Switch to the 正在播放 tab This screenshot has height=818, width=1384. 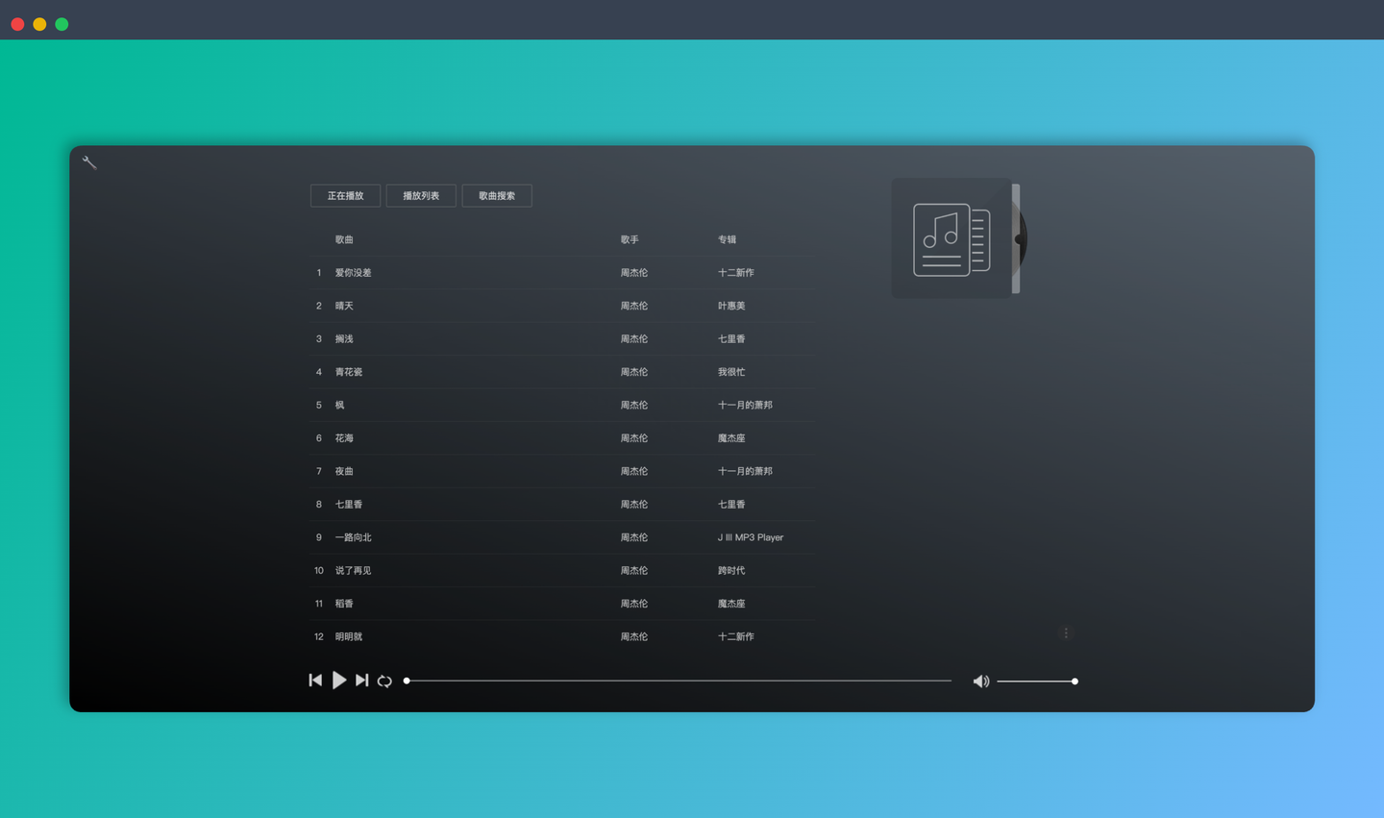click(345, 196)
